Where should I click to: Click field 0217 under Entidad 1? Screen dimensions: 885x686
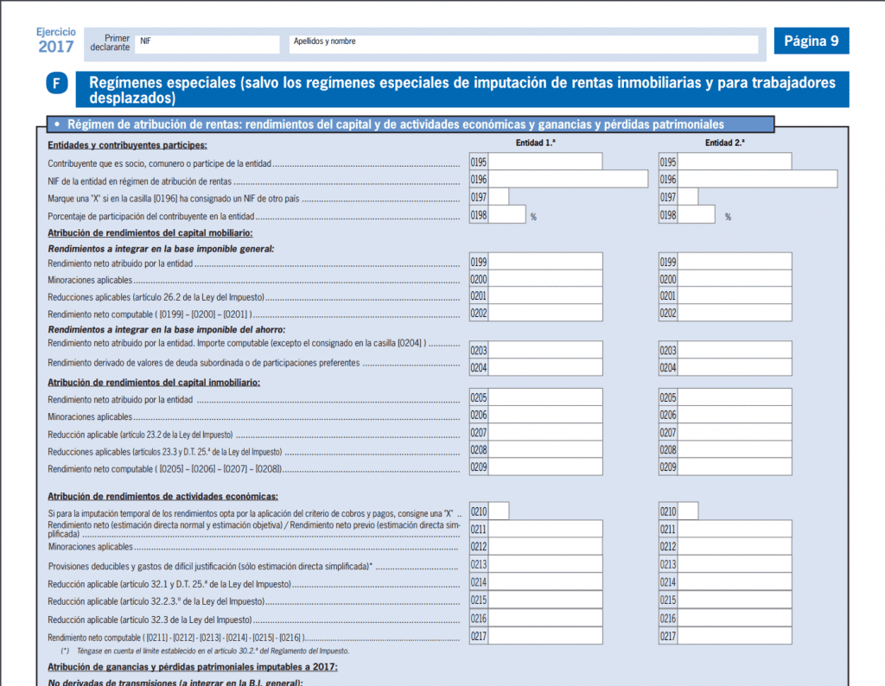pos(545,636)
